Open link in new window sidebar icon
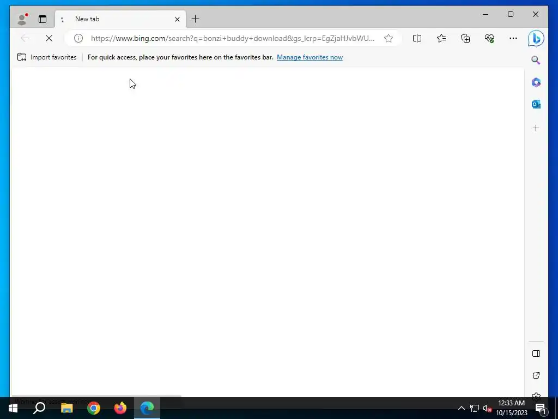The width and height of the screenshot is (558, 419). pyautogui.click(x=536, y=375)
